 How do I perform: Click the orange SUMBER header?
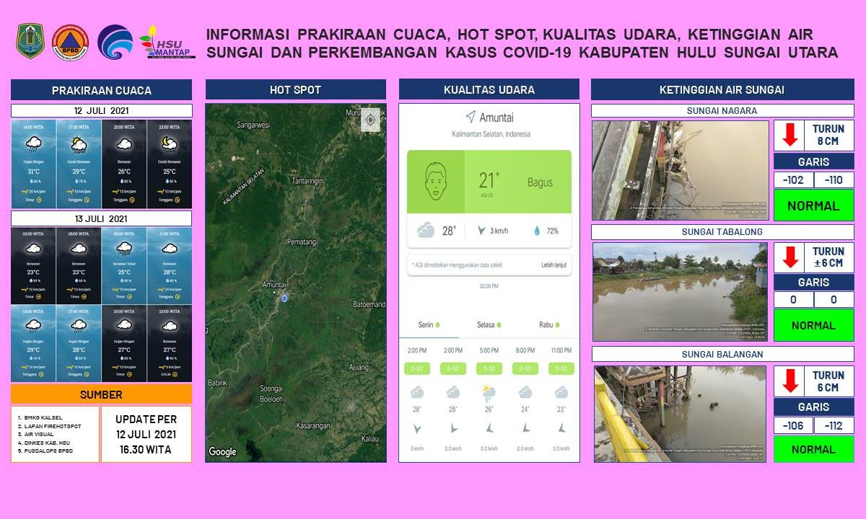coord(101,394)
